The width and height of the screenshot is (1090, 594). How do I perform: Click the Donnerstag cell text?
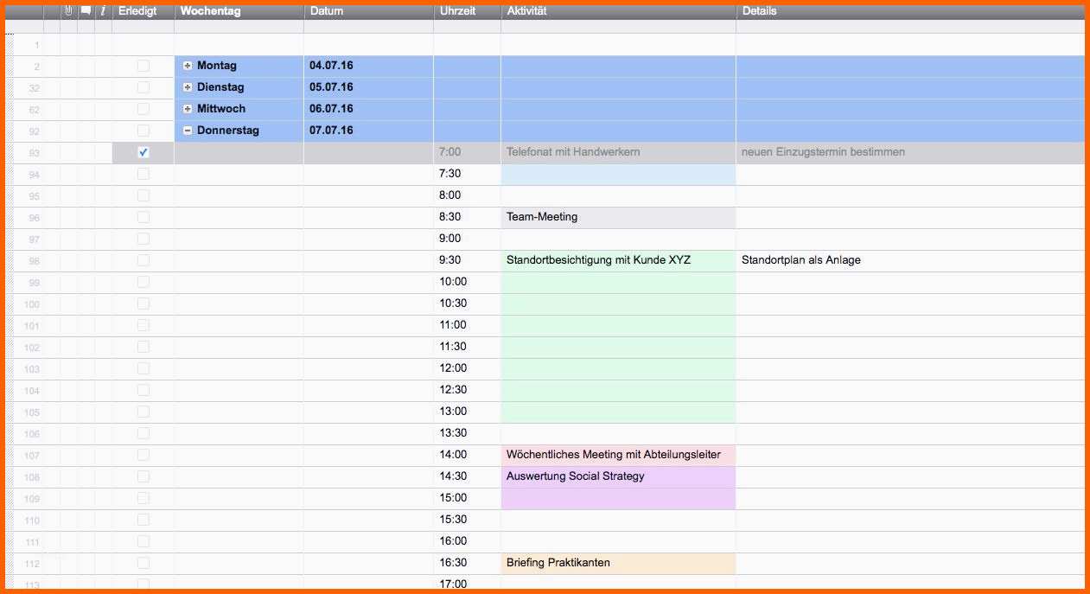tap(228, 131)
